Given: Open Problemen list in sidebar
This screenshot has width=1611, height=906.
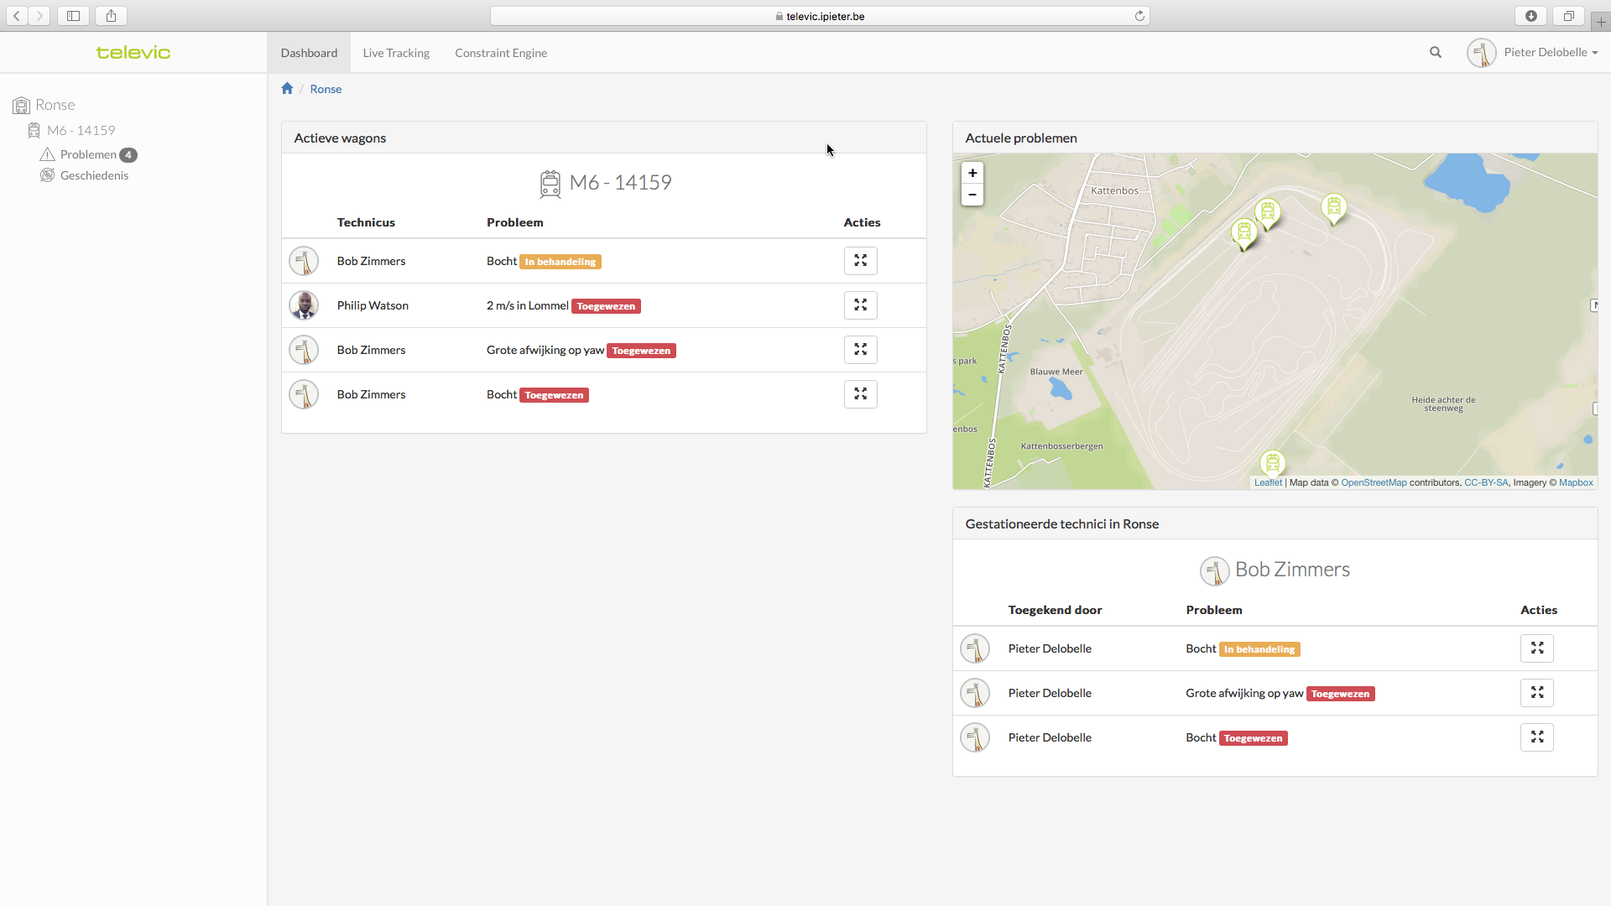Looking at the screenshot, I should coord(88,154).
